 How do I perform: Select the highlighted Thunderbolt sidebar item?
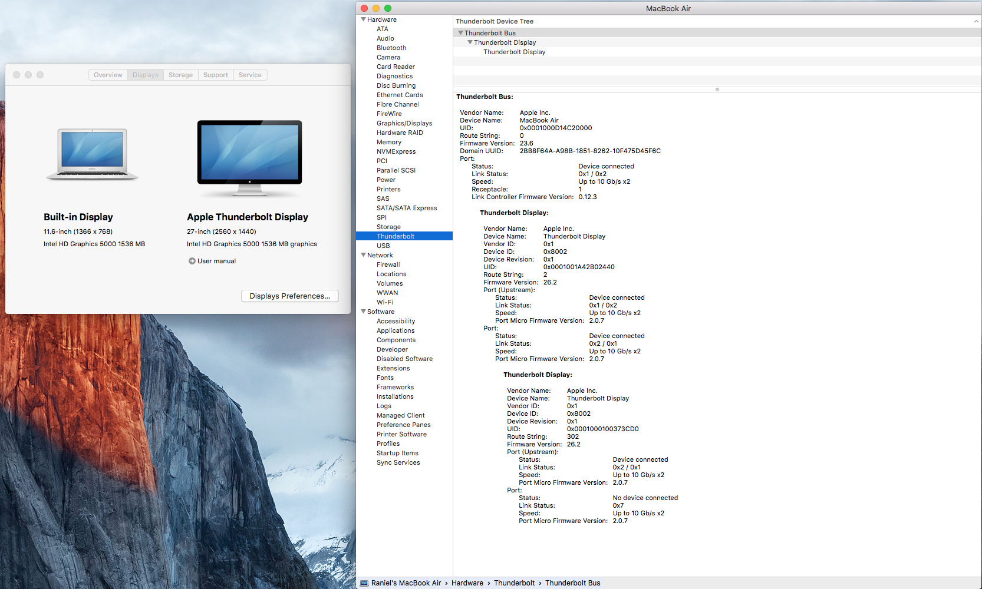point(404,236)
